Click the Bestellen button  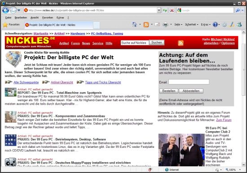click(169, 91)
